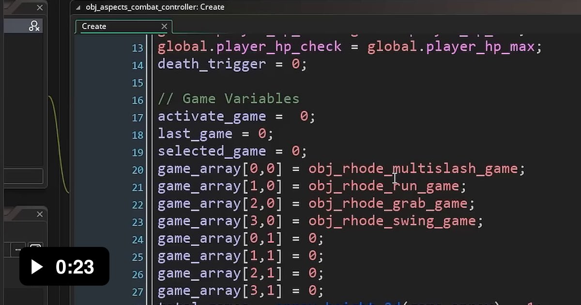Click line number 27 in the gutter
The height and width of the screenshot is (305, 581).
pos(138,292)
